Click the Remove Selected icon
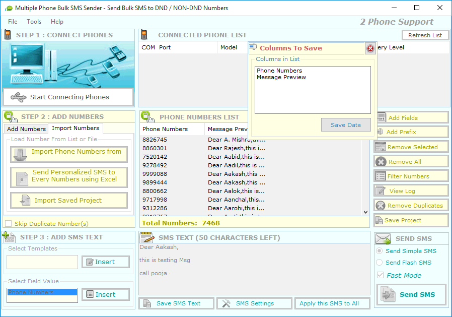The height and width of the screenshot is (317, 452). point(380,147)
